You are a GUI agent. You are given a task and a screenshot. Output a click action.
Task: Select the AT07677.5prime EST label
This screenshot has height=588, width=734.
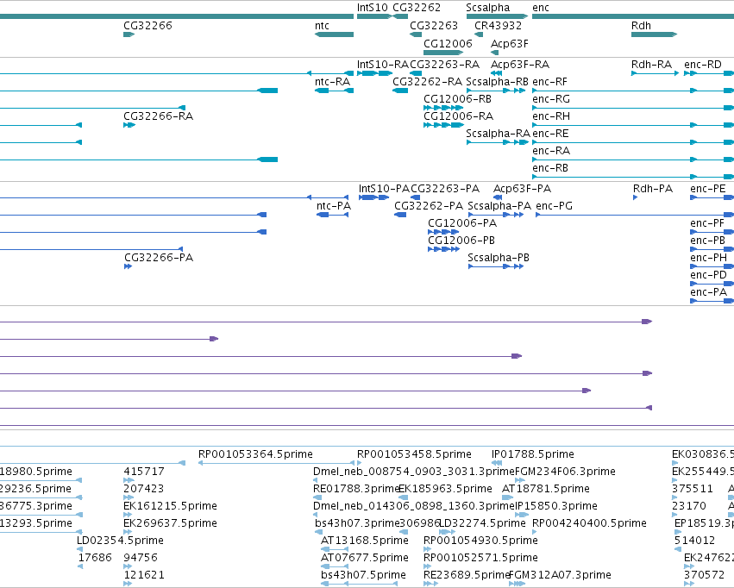point(364,558)
